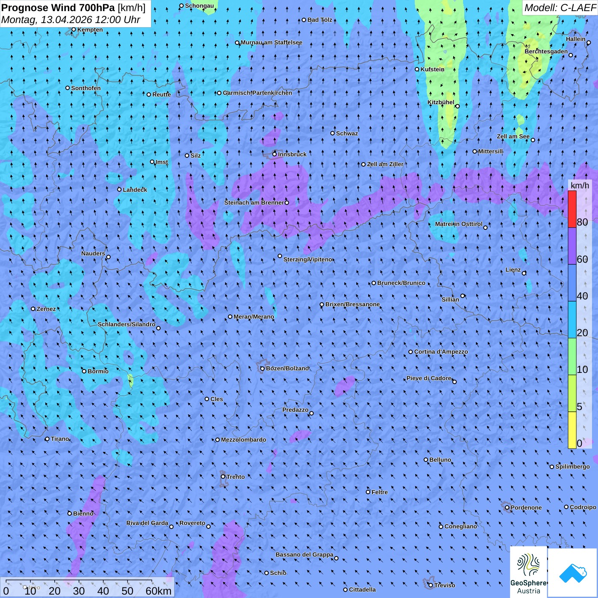Click the km/h legend unit label
Screen dimensions: 598x598
coord(580,185)
